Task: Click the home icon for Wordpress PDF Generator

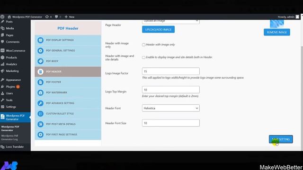Action: (x=9, y=17)
